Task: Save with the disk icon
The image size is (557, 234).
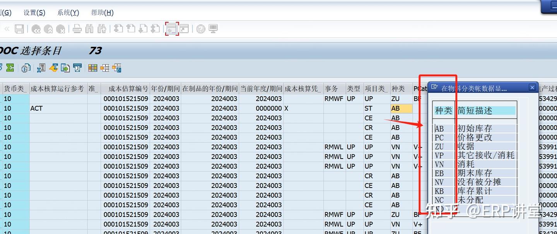Action: [19, 29]
